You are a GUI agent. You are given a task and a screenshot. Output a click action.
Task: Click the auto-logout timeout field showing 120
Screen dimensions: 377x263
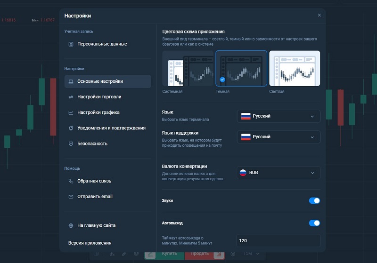[278, 240]
